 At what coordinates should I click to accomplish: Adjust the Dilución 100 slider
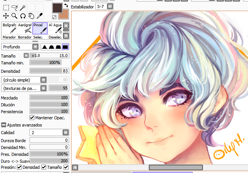tap(49, 104)
